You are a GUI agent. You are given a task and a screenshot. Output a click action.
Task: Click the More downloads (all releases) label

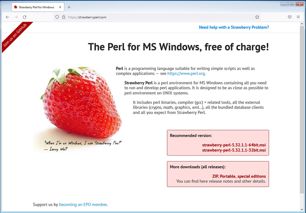(198, 167)
